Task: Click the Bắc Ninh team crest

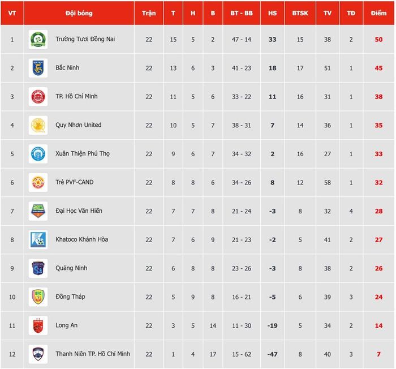Action: click(38, 68)
